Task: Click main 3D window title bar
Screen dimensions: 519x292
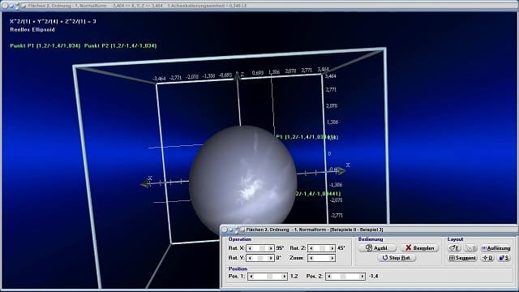Action: tap(259, 6)
